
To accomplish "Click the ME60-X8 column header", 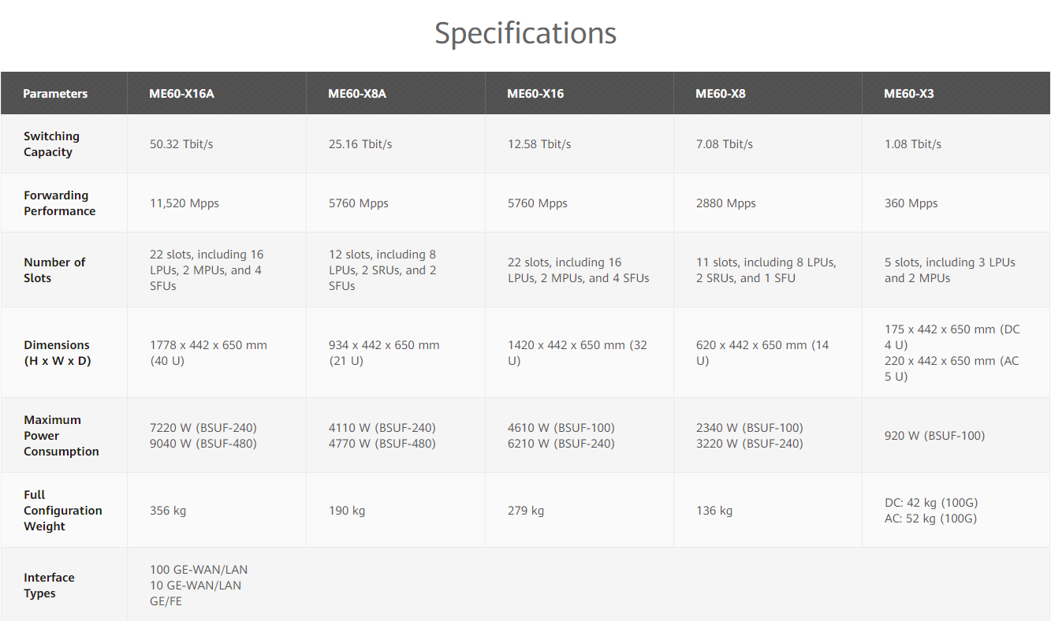I will click(x=720, y=94).
